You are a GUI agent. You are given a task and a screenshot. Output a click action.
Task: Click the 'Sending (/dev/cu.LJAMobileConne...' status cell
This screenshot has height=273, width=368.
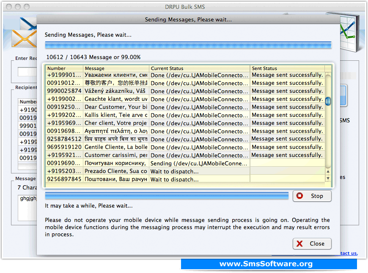coord(199,163)
